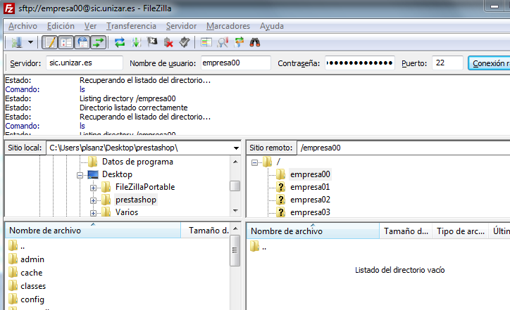
Task: Toggle the remote directory tree view
Action: pyautogui.click(x=82, y=42)
